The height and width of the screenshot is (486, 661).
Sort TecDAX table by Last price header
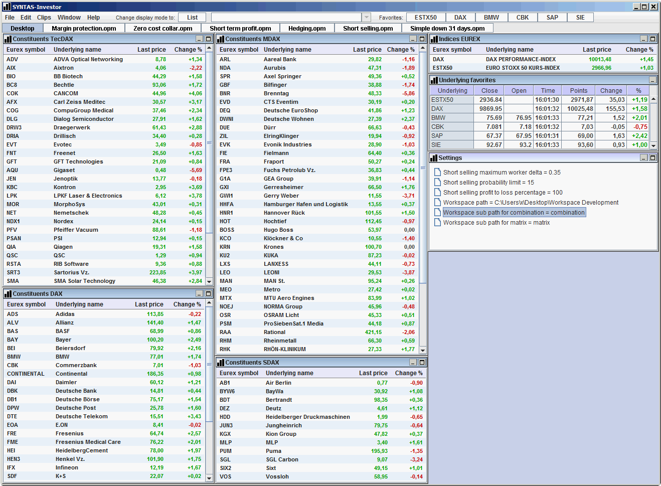click(151, 50)
